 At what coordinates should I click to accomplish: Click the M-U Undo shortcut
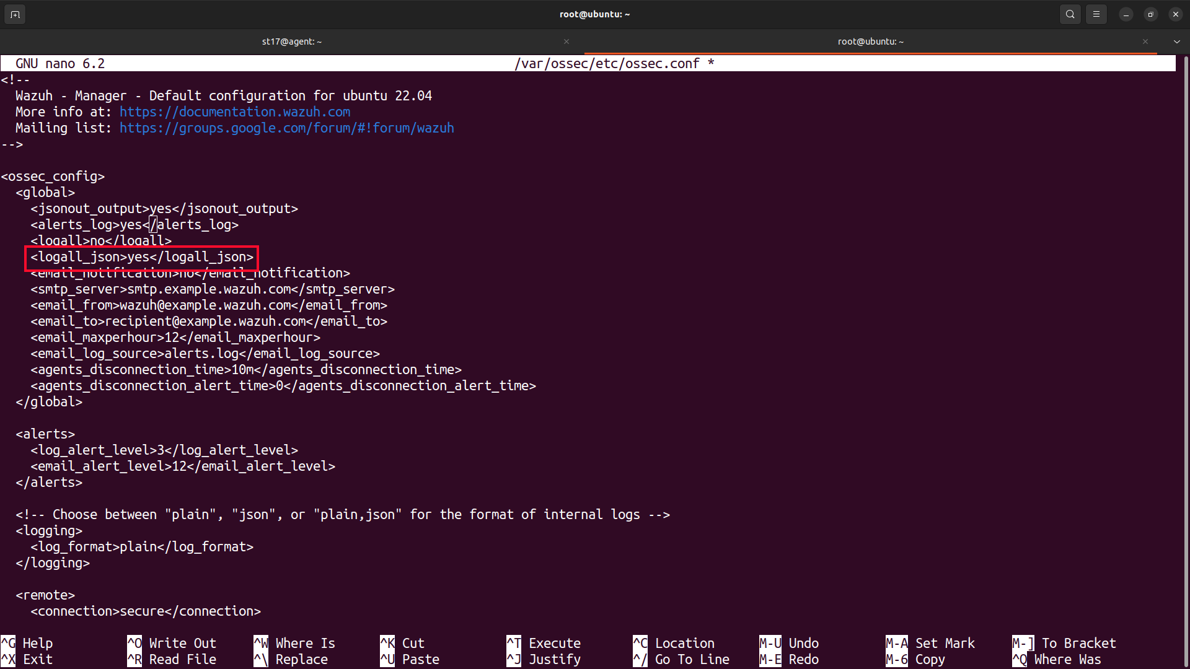point(789,643)
